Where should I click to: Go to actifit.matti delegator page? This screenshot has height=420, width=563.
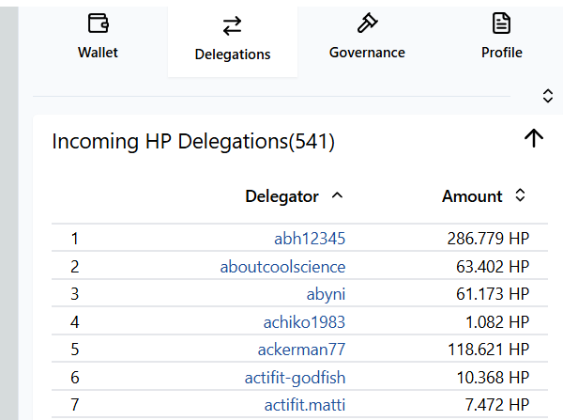click(x=304, y=405)
